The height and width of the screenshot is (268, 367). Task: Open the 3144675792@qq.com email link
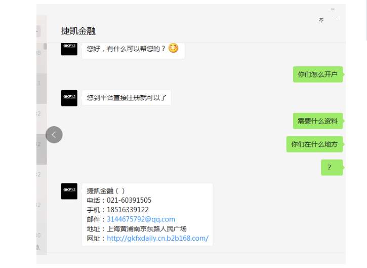click(x=141, y=219)
